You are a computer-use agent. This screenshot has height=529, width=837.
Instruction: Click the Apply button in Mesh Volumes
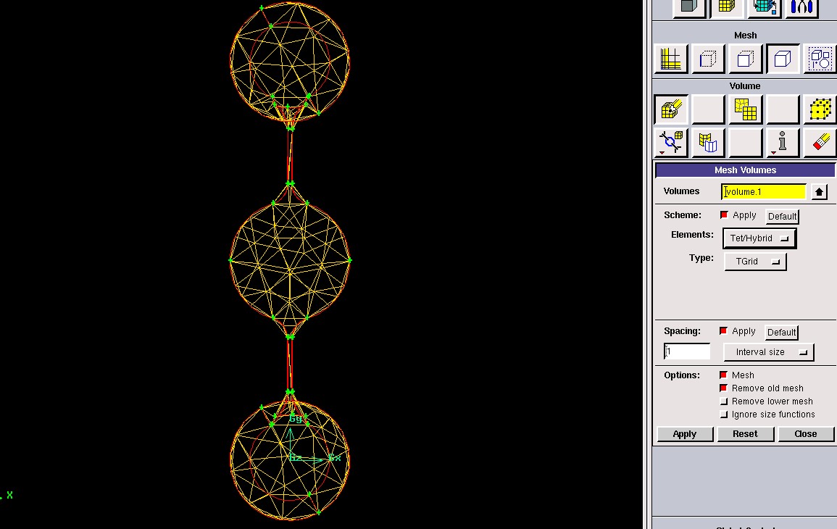click(685, 434)
